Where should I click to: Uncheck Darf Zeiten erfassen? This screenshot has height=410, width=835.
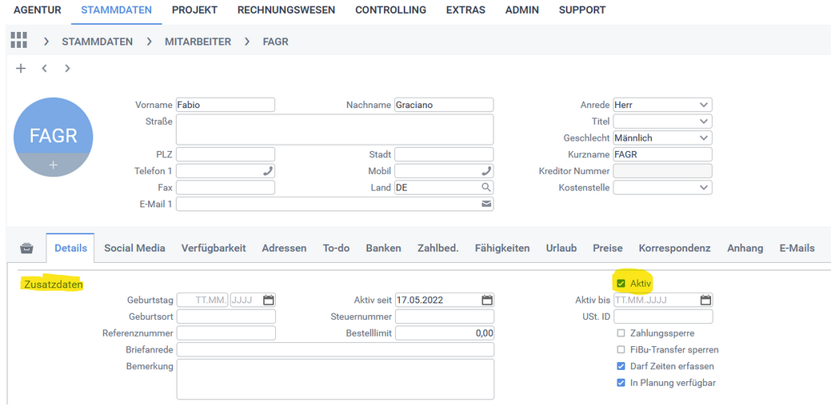pyautogui.click(x=621, y=367)
